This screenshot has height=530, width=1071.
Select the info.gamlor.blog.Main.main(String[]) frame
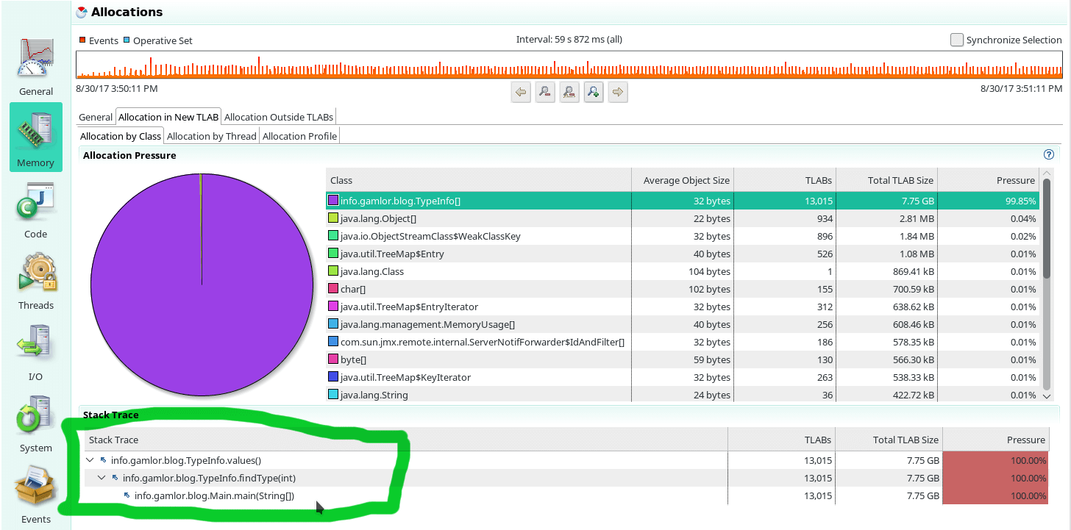point(214,495)
